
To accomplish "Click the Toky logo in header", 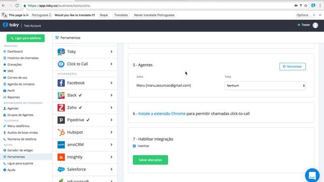I will pyautogui.click(x=11, y=25).
